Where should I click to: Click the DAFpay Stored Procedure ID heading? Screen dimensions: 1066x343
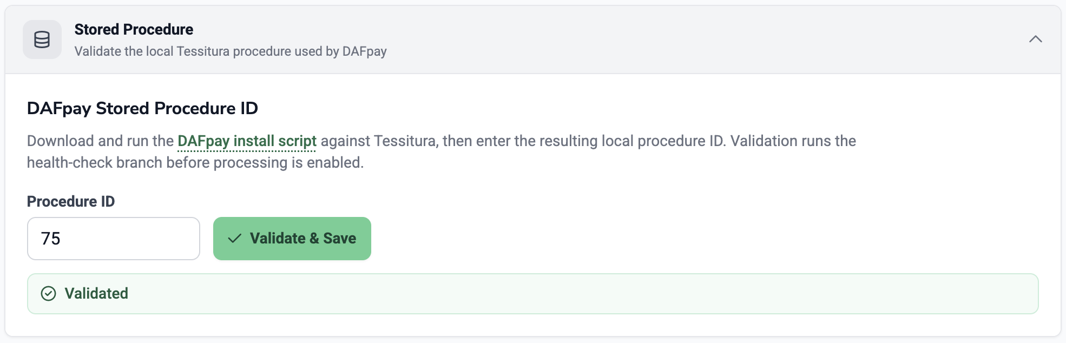142,108
